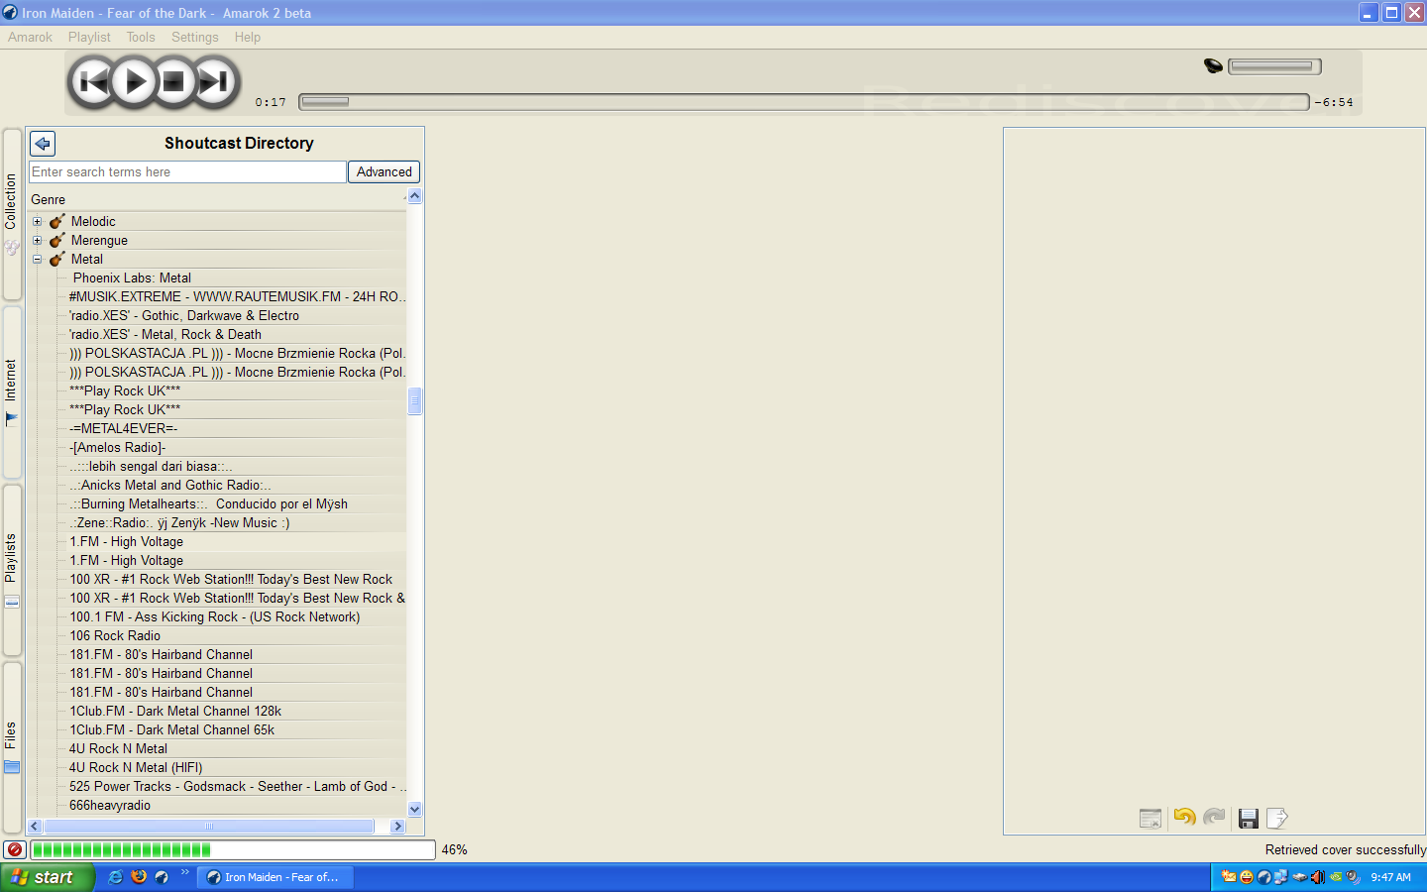Viewport: 1427px width, 892px height.
Task: Save the playlist with floppy disk icon
Action: pyautogui.click(x=1249, y=818)
